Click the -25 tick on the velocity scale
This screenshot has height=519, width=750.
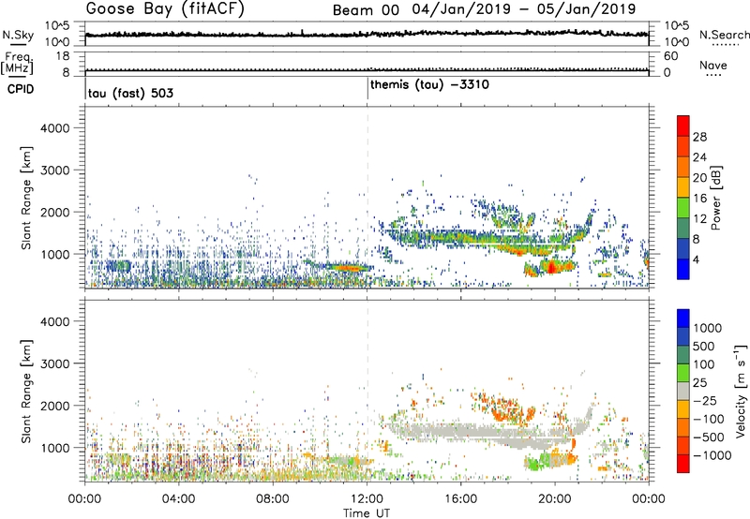[x=706, y=401]
